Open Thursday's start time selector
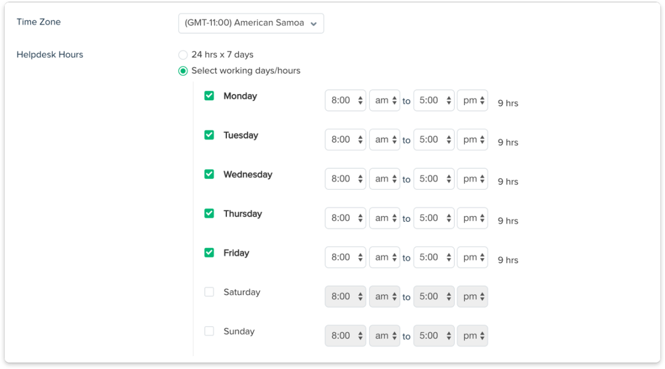665x369 pixels. [345, 218]
